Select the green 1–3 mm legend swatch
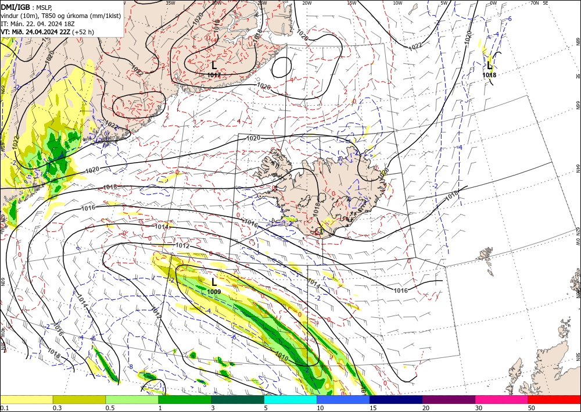This screenshot has height=412, width=581. click(x=185, y=399)
